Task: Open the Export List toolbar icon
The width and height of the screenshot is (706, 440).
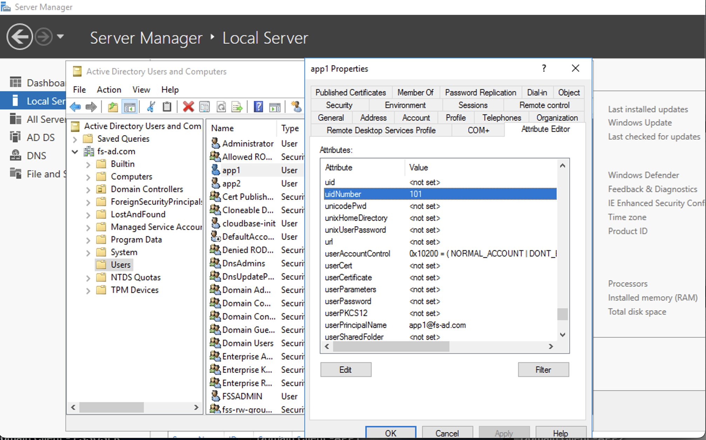Action: 237,107
